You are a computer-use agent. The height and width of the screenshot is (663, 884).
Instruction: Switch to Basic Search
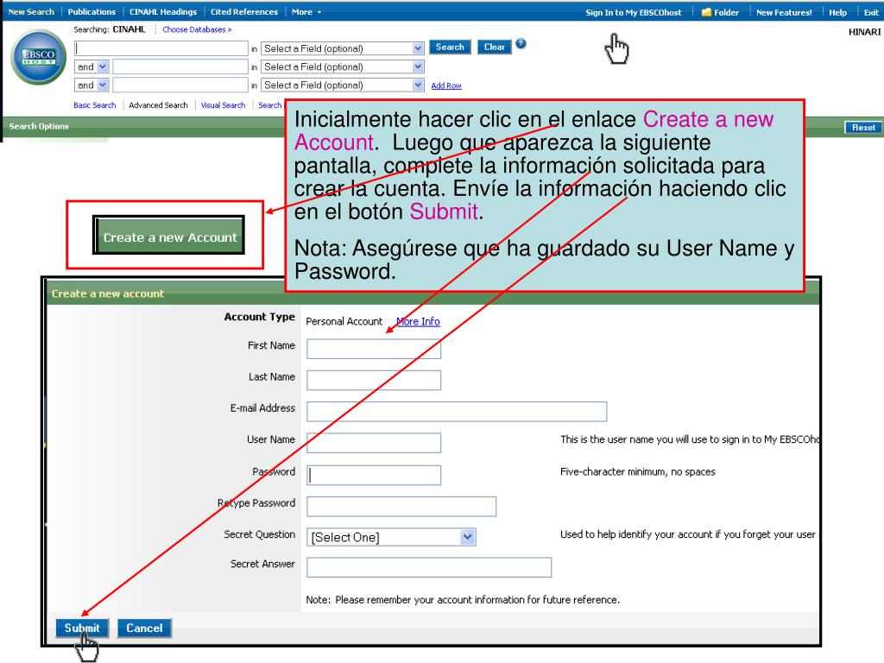click(x=95, y=105)
